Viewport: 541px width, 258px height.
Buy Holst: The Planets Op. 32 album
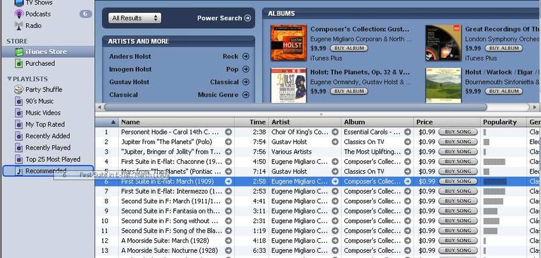point(349,92)
